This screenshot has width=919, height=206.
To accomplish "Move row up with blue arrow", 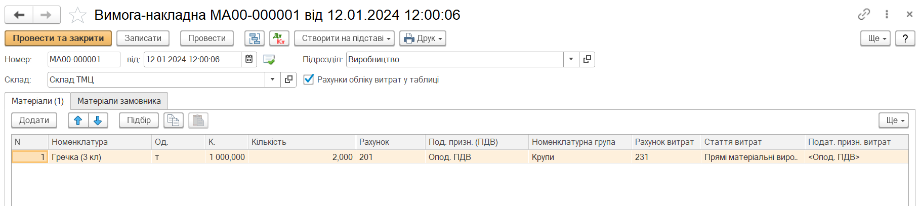I will tap(78, 120).
